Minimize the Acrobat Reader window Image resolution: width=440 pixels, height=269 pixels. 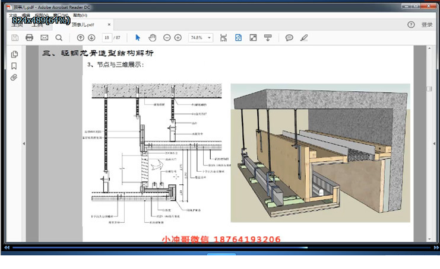click(x=406, y=6)
